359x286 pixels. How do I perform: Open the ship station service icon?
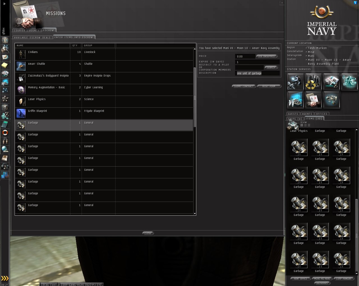point(331,100)
